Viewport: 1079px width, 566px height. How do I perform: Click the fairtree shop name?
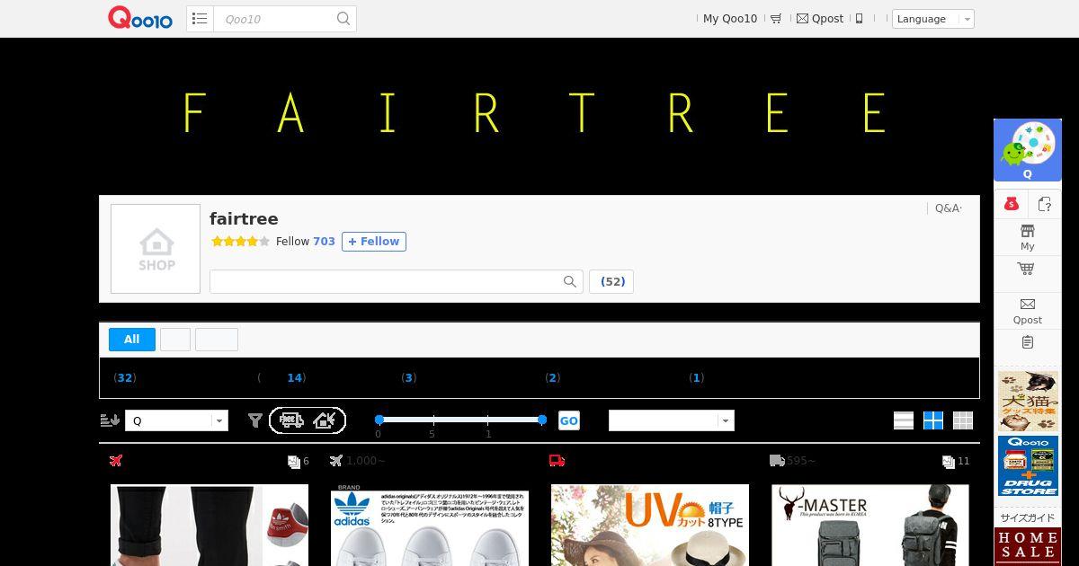coord(244,219)
